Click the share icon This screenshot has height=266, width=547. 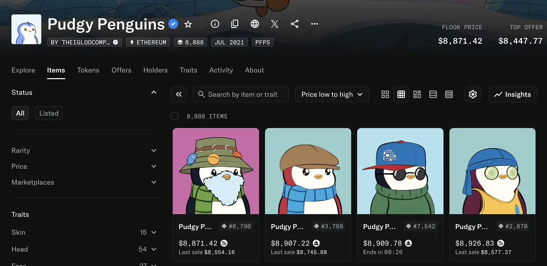coord(294,24)
